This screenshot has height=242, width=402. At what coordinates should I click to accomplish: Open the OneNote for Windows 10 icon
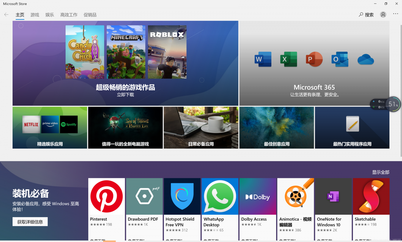[333, 196]
